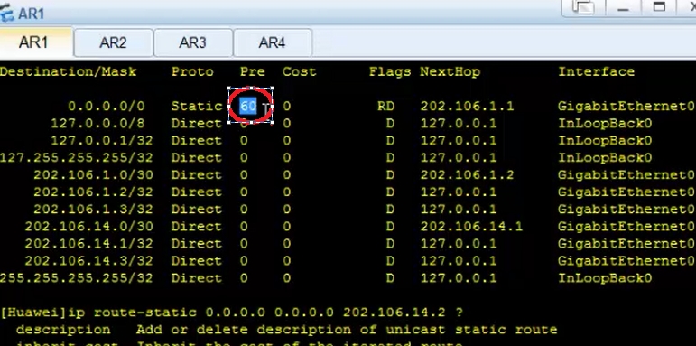Click the RD flag value
This screenshot has height=346, width=696.
tap(385, 107)
